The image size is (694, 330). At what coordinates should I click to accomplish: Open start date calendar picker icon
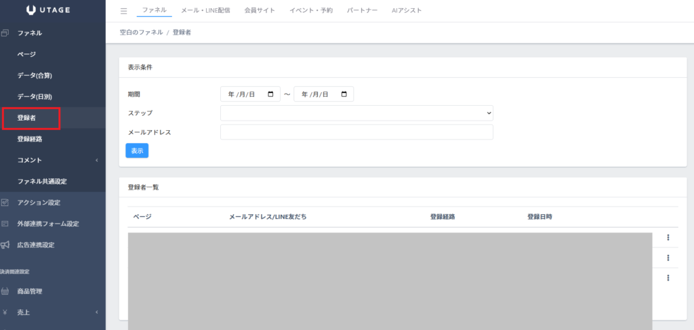[271, 94]
